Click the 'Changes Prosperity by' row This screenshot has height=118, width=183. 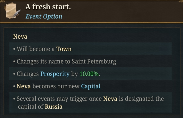90,74
